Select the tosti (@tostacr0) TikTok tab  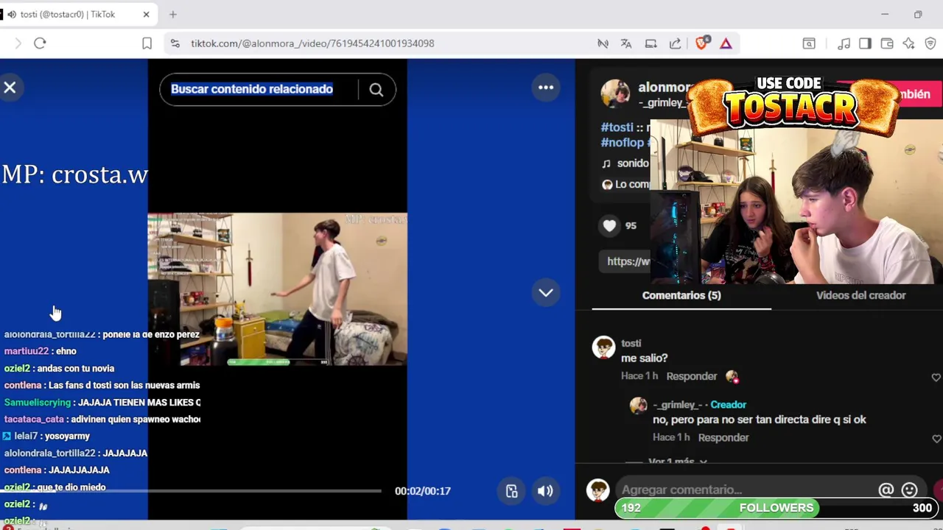click(x=68, y=14)
